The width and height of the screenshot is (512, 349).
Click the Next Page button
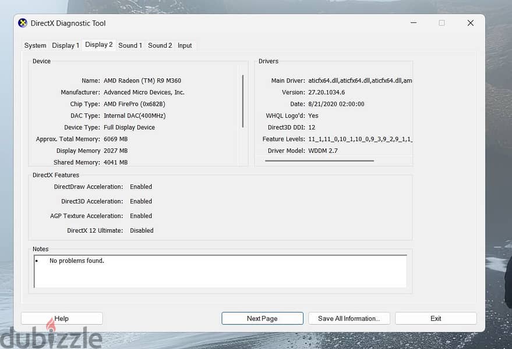coord(262,318)
